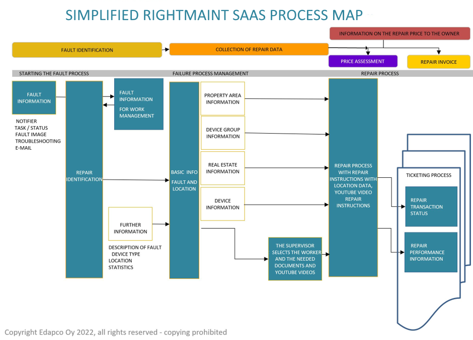Select the Edapco Oy copyright notice
473x340 pixels.
[x=116, y=332]
